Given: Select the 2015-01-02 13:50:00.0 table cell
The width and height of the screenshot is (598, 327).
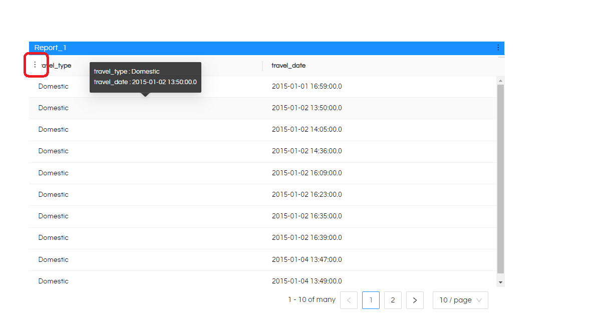Looking at the screenshot, I should [x=307, y=108].
